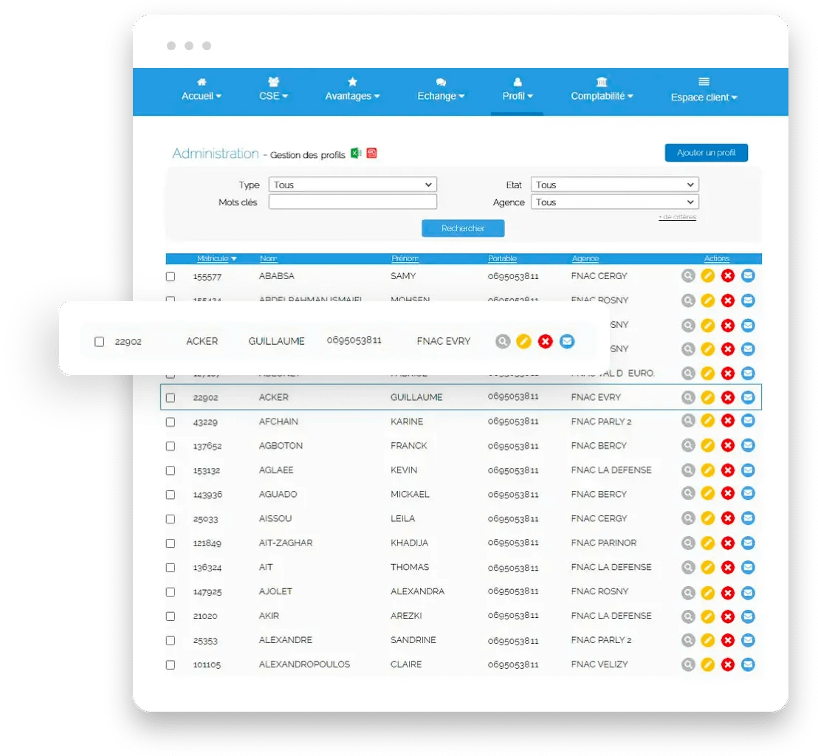818x756 pixels.
Task: Sort by the Portable column header
Action: 502,258
